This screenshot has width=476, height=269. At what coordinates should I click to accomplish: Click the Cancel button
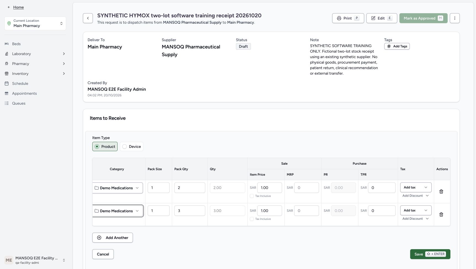103,254
